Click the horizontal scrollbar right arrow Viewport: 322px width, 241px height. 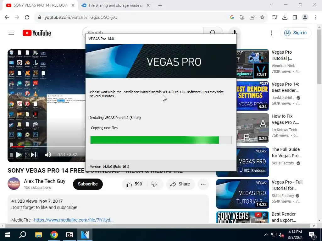[314, 226]
